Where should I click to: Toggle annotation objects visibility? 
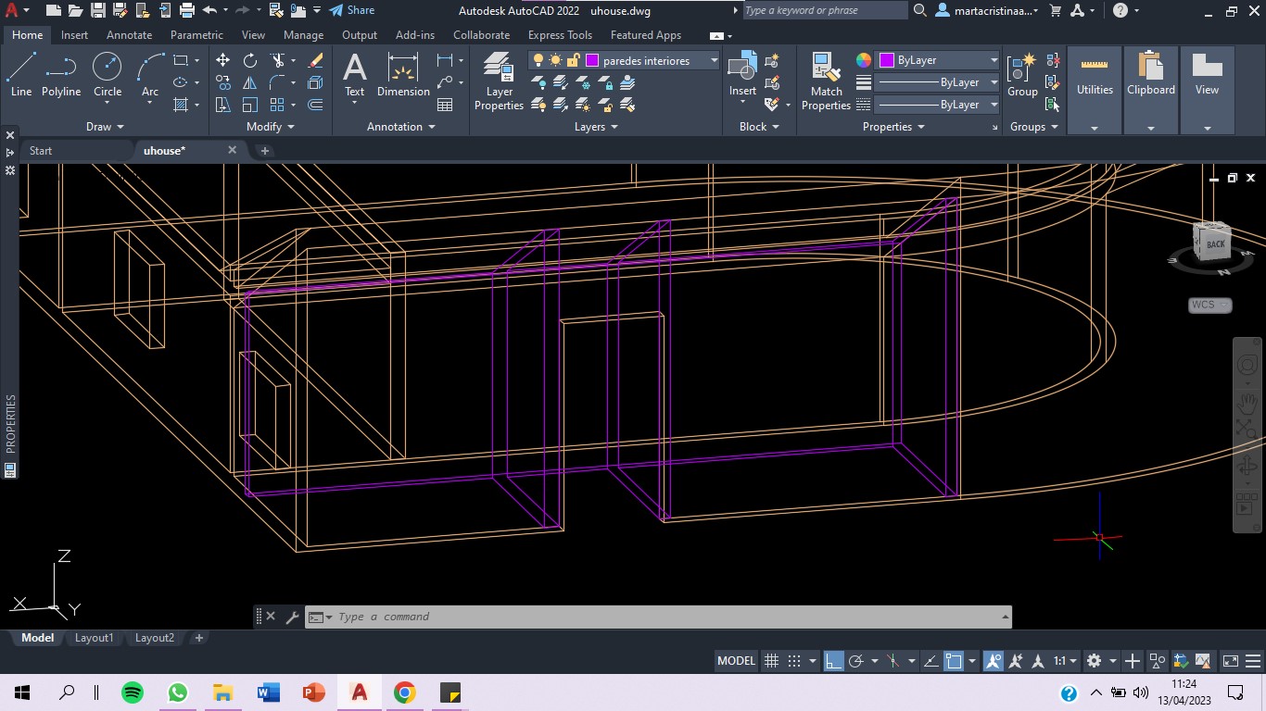click(993, 661)
